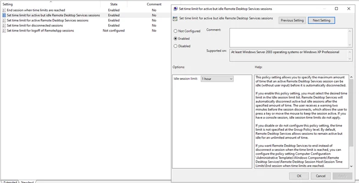Maximize the policy setting dialog
This screenshot has height=183, width=359.
[337, 9]
